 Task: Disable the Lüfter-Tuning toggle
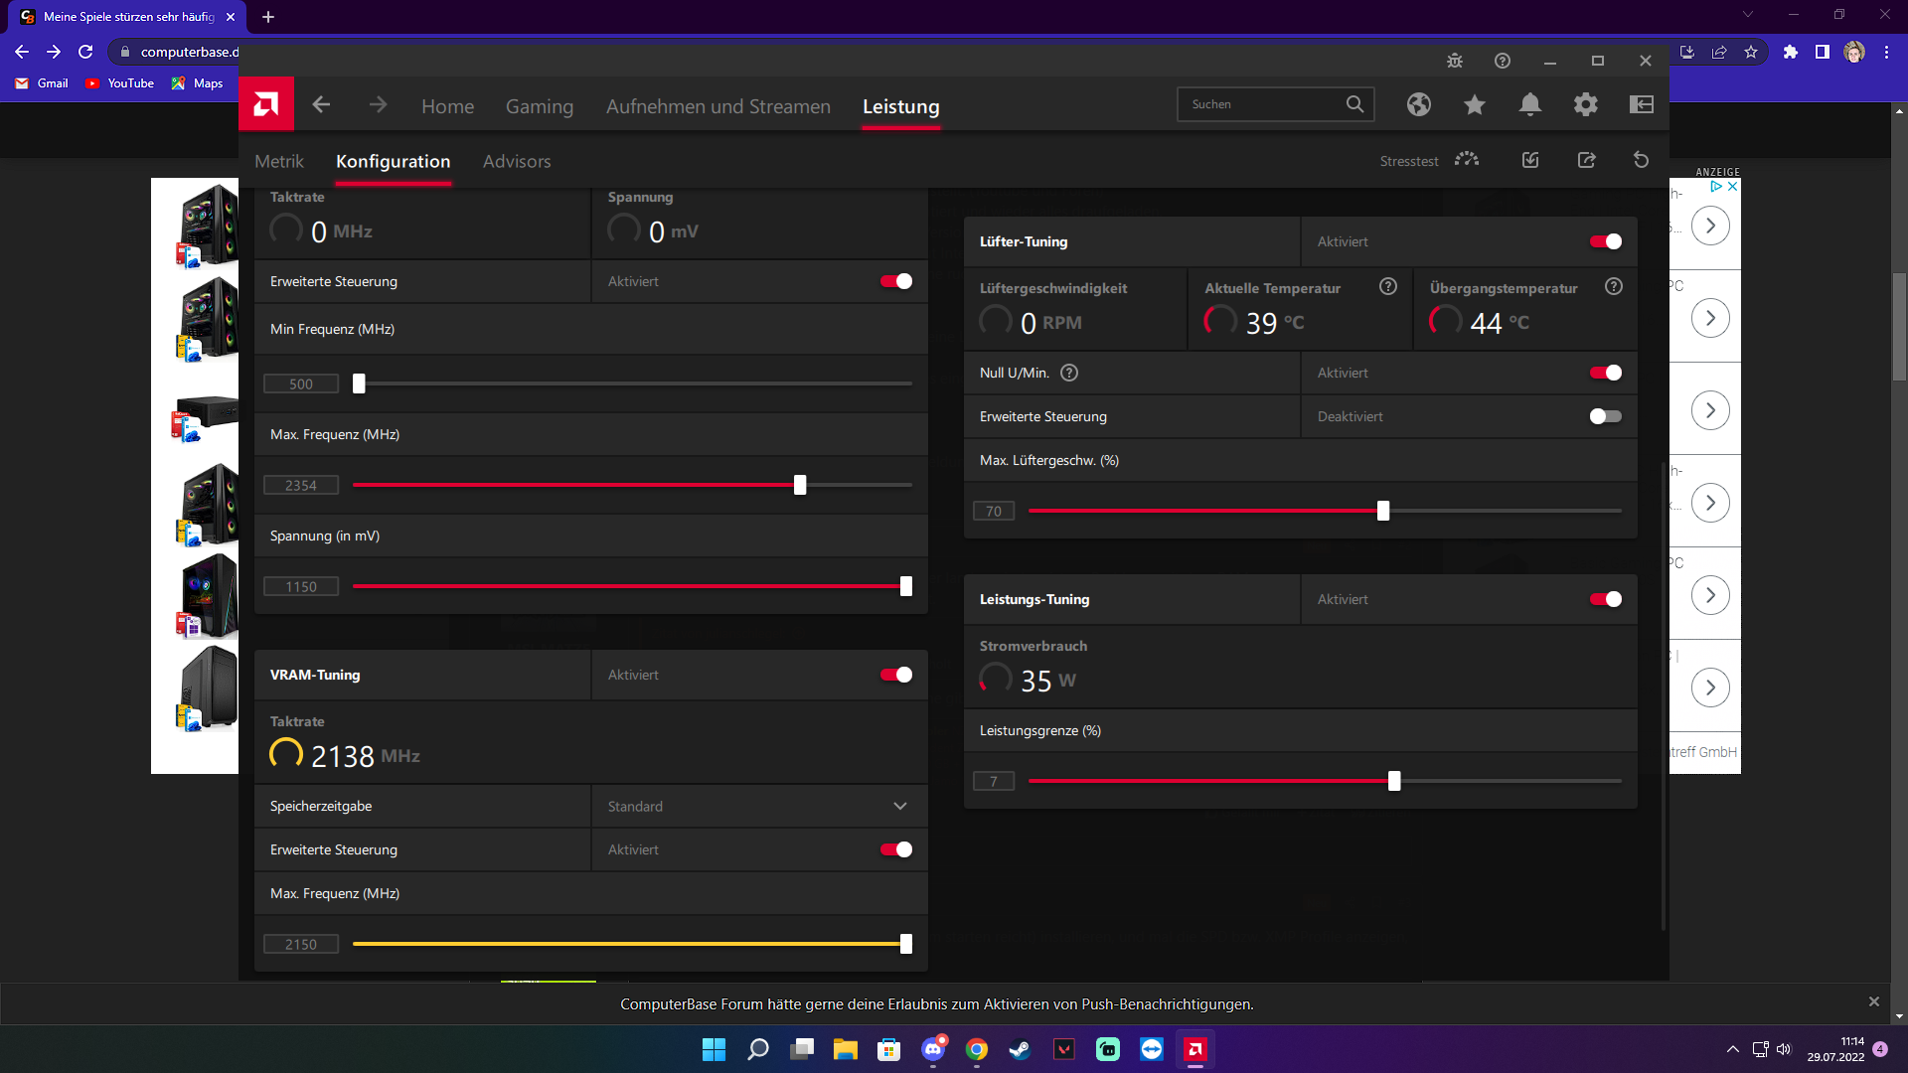(x=1605, y=241)
